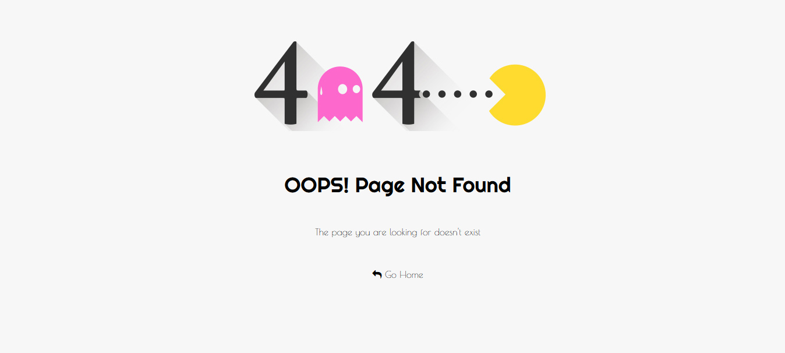The width and height of the screenshot is (785, 353).
Task: Click the white teardrop highlight on the ghost
Action: tap(321, 90)
